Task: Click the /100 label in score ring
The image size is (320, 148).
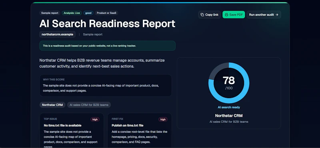Action: (x=229, y=88)
